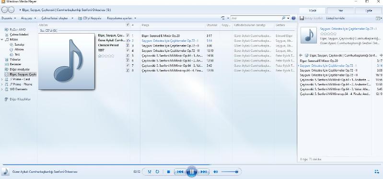Expand the WD Elements node
The image size is (383, 179).
pyautogui.click(x=2, y=89)
